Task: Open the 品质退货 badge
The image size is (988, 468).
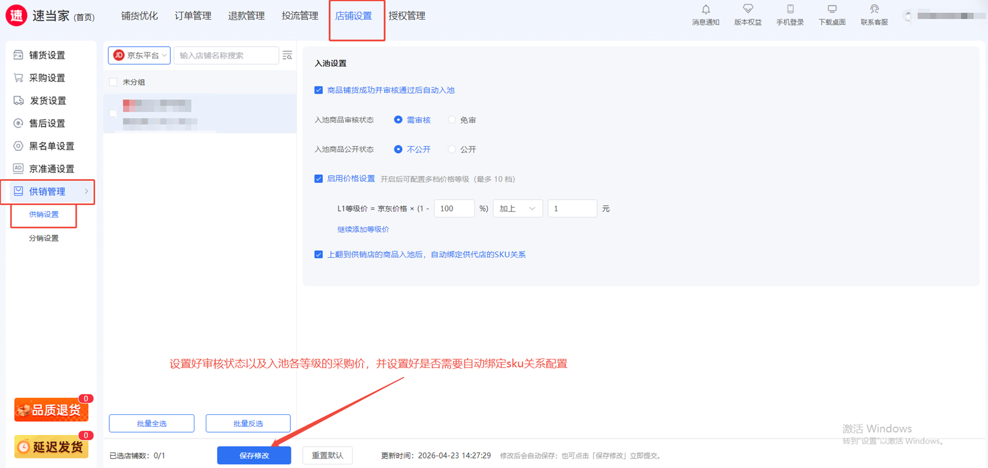Action: [51, 409]
